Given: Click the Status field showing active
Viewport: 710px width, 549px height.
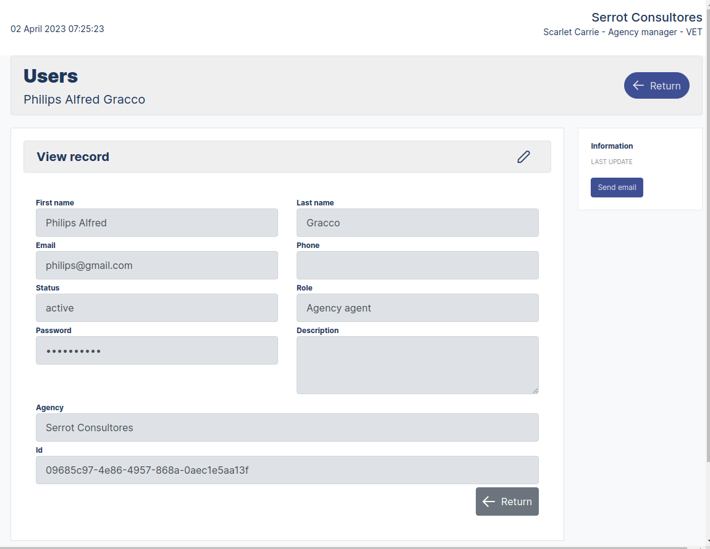Looking at the screenshot, I should click(x=156, y=308).
